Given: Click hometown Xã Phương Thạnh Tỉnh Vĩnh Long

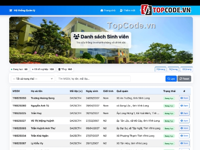Looking at the screenshot, I should point(136,136).
